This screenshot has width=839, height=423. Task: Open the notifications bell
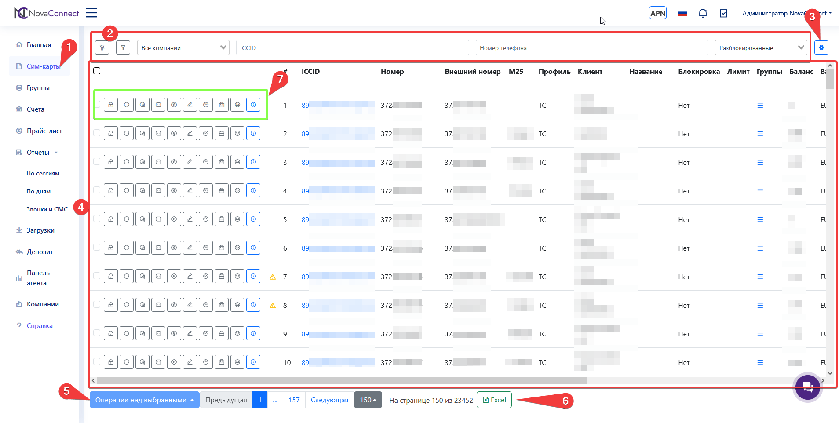[703, 13]
